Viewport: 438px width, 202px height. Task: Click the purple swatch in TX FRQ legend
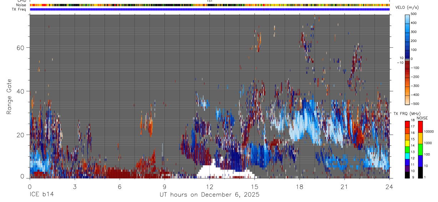[x=407, y=169]
